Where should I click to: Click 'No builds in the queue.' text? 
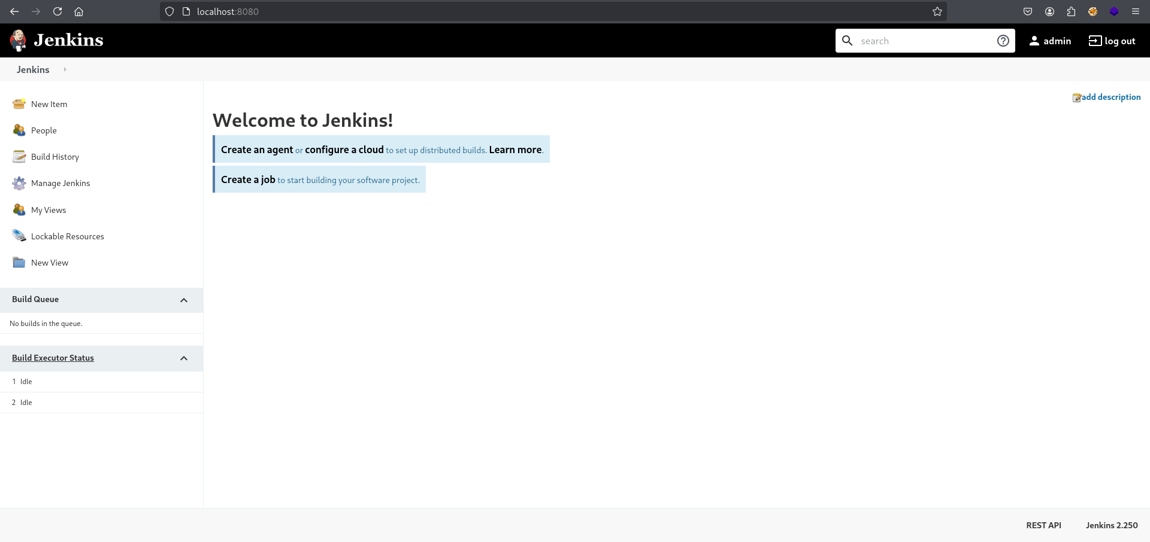coord(46,324)
